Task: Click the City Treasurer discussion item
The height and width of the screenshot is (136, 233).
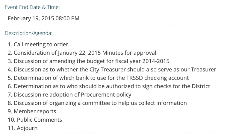Action: [x=112, y=69]
